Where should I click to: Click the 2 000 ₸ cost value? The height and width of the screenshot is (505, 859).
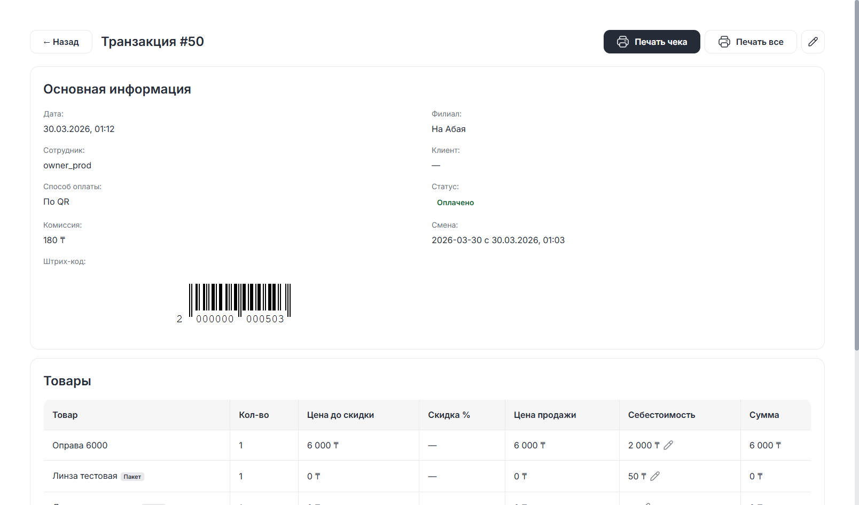pos(644,445)
